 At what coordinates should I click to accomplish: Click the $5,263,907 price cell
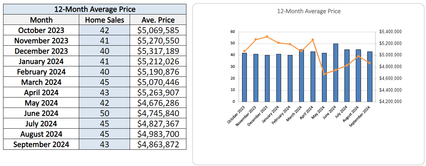pos(158,92)
